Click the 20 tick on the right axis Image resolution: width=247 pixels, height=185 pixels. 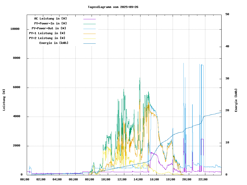coord(227,110)
